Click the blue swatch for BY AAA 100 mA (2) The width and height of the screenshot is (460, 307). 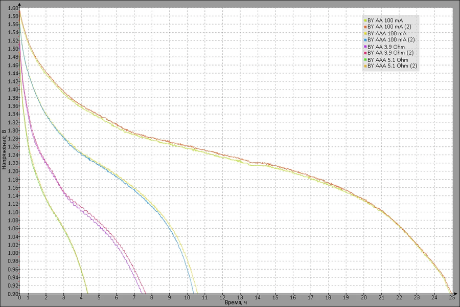(365, 40)
